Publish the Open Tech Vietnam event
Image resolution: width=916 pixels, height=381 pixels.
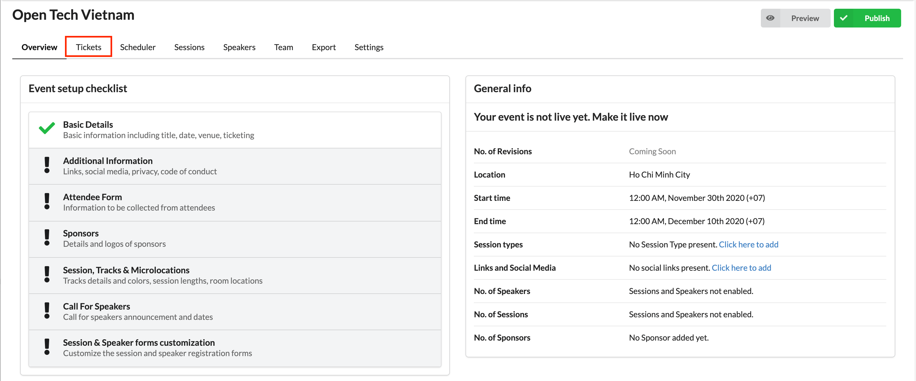pyautogui.click(x=877, y=18)
